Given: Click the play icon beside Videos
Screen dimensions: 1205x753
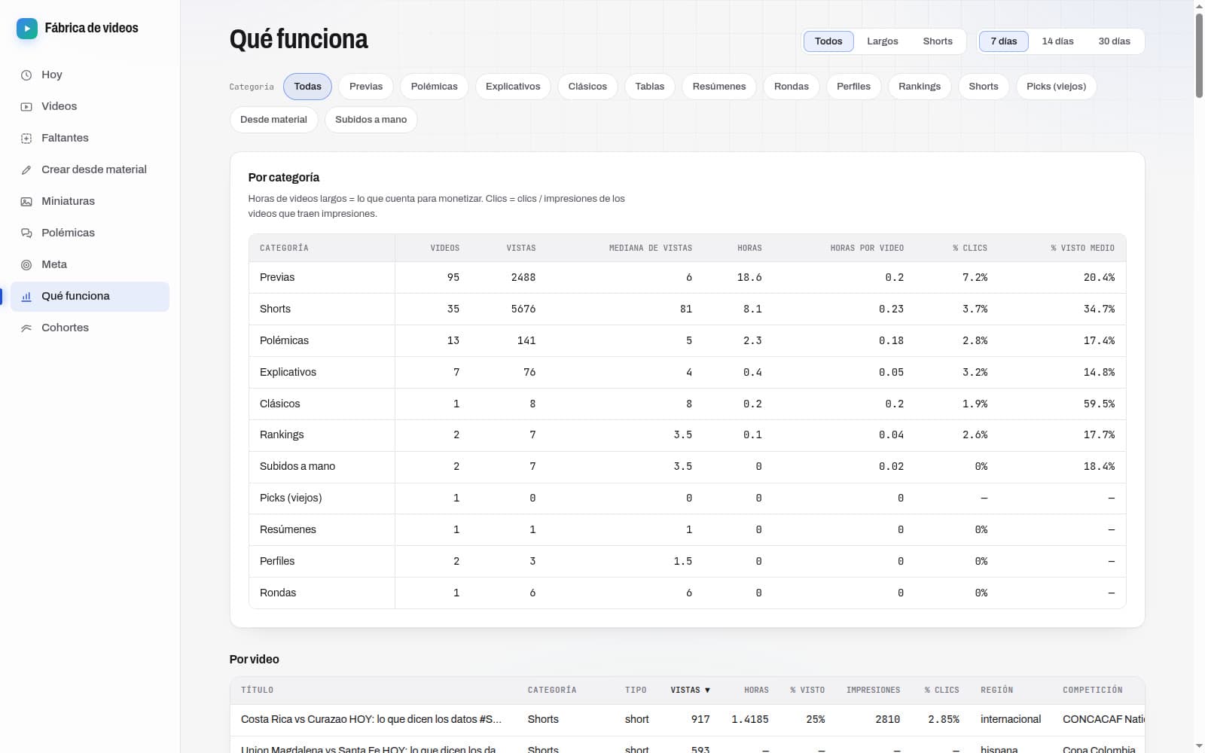Looking at the screenshot, I should tap(26, 106).
